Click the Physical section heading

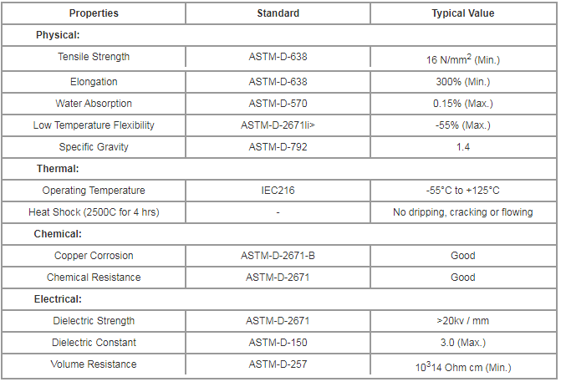click(x=58, y=35)
